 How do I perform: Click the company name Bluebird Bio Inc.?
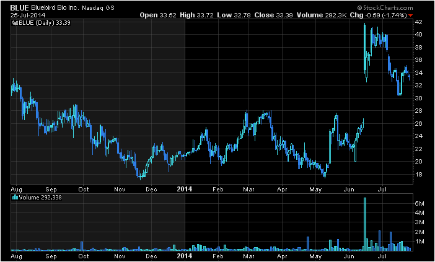[x=55, y=8]
